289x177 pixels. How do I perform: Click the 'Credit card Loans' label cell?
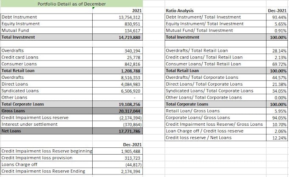[46, 57]
